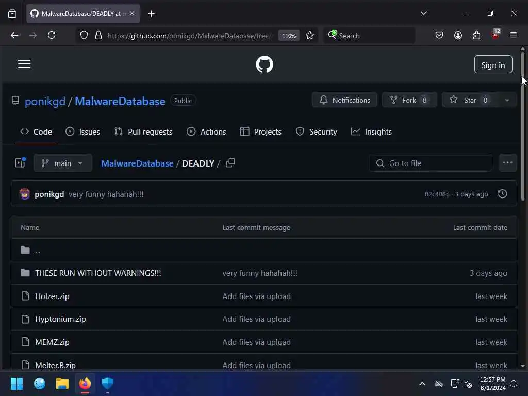
Task: Click the ponikgd avatar image
Action: click(x=25, y=194)
